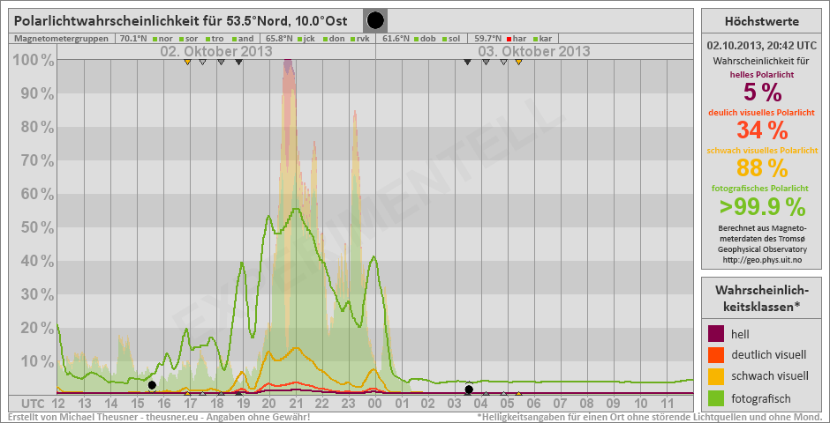The image size is (830, 423).
Task: Open the http://geo.phys.uit.no link
Action: [761, 259]
